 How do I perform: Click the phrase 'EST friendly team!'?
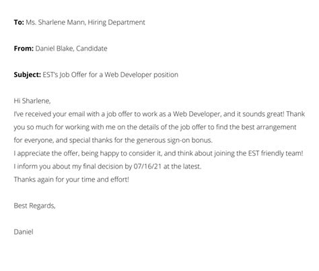(x=276, y=153)
